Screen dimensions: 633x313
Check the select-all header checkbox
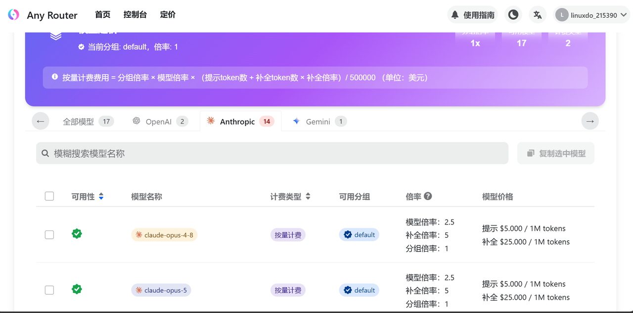click(49, 196)
